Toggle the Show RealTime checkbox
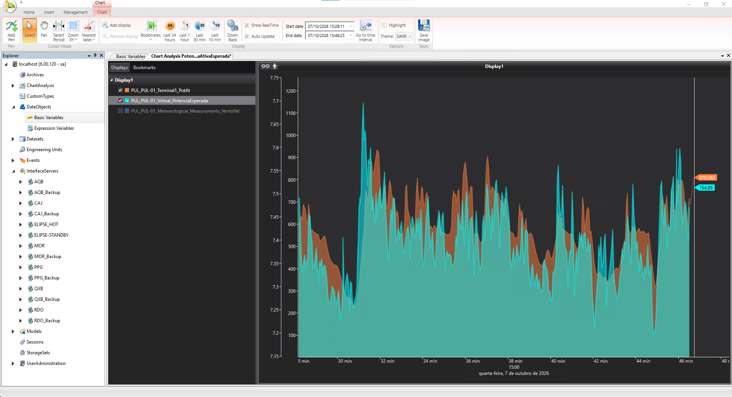This screenshot has width=732, height=397. pyautogui.click(x=247, y=25)
